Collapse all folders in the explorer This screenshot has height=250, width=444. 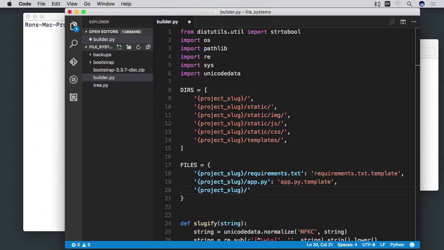[x=148, y=47]
